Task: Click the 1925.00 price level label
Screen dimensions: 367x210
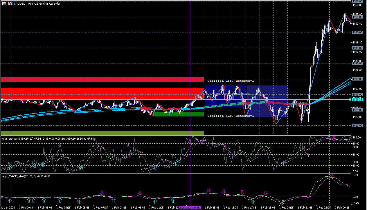Action: pos(357,110)
